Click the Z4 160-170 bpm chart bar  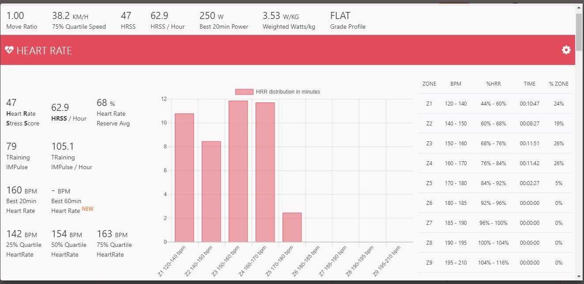point(265,172)
